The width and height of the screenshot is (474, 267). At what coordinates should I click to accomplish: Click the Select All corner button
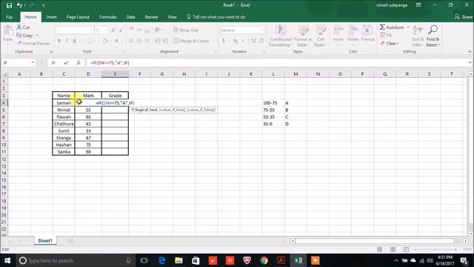coord(4,74)
